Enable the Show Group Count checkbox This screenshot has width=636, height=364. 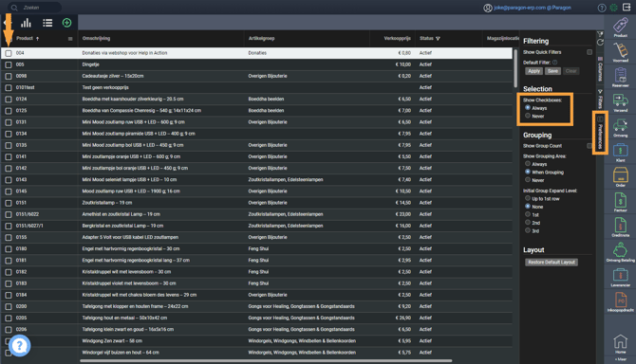coord(589,146)
